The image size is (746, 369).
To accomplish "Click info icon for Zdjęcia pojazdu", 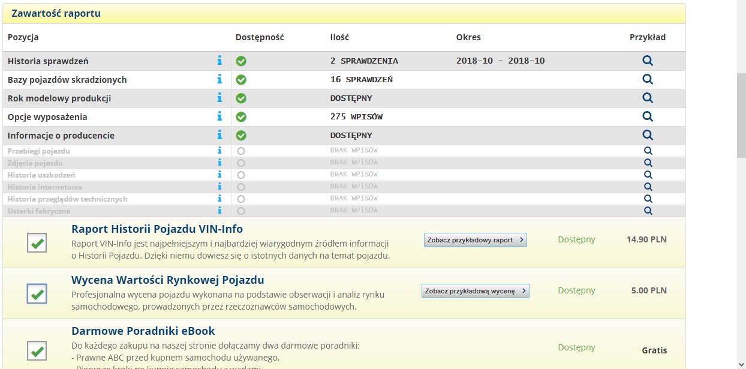I will point(219,163).
